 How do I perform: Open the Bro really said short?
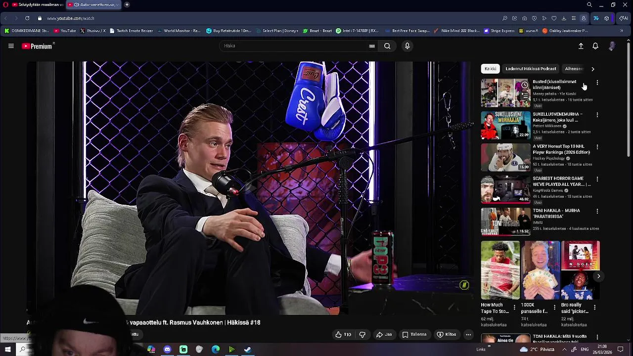tap(581, 270)
